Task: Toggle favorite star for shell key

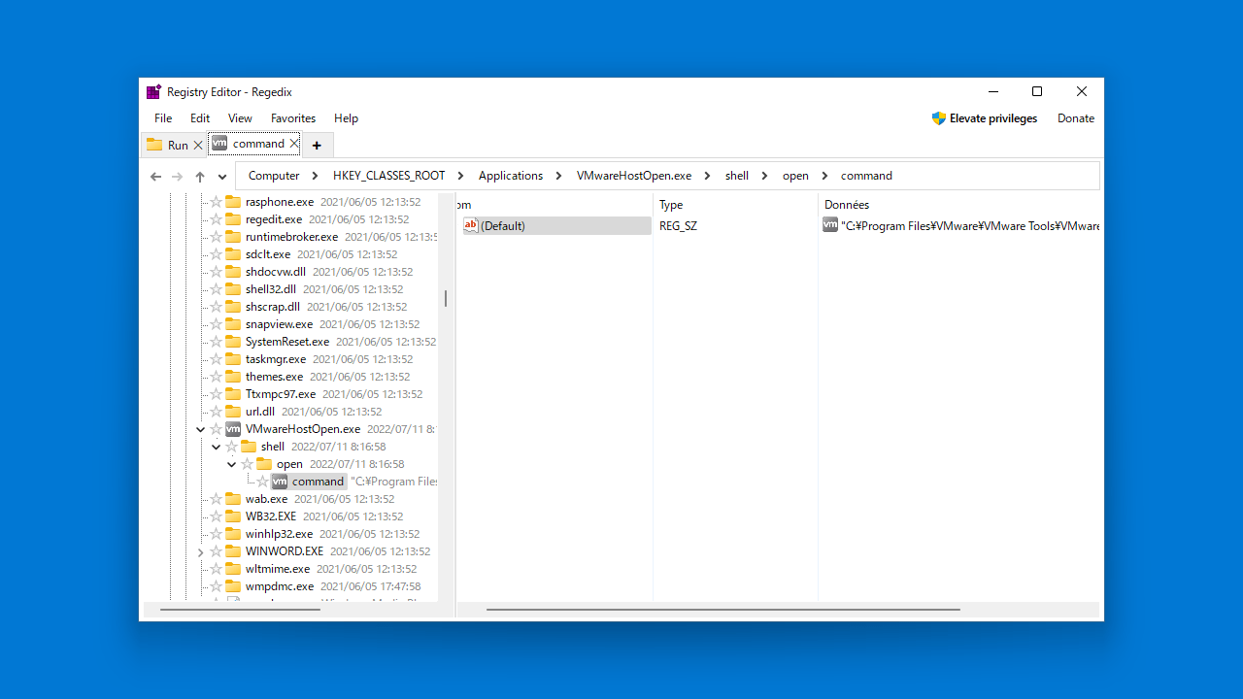Action: [231, 447]
